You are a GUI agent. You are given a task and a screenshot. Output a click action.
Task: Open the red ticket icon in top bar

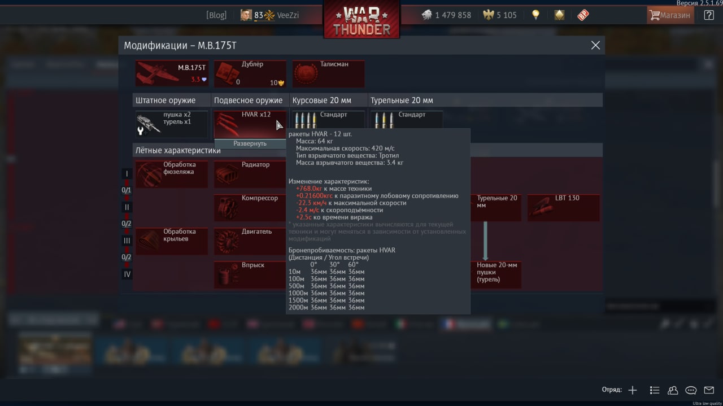(x=583, y=15)
